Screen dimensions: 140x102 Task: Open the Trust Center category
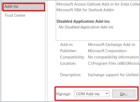click(15, 15)
